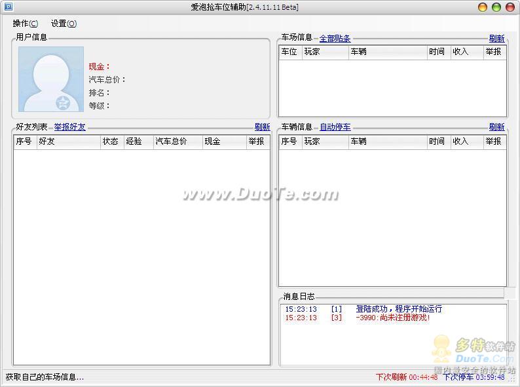Click the 等级： label
The width and height of the screenshot is (520, 387).
pyautogui.click(x=99, y=106)
